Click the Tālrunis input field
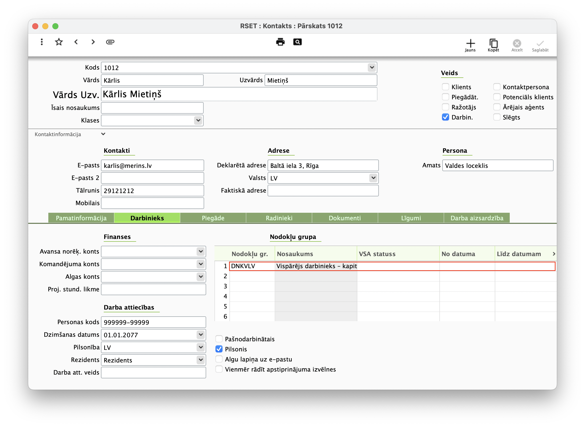 [x=152, y=191]
